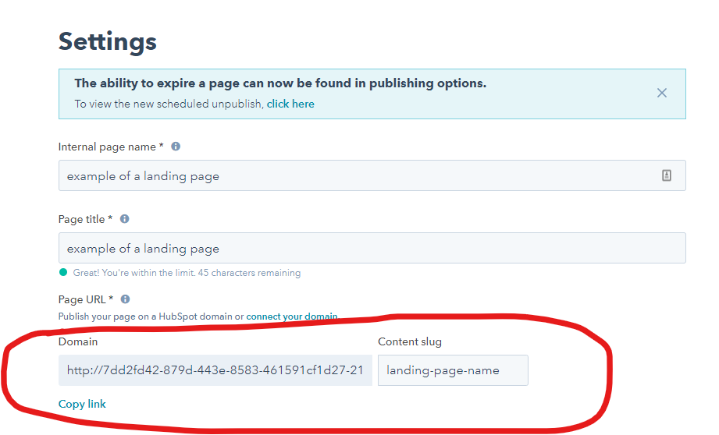
Task: Click the green within-limit status dot
Action: 63,272
